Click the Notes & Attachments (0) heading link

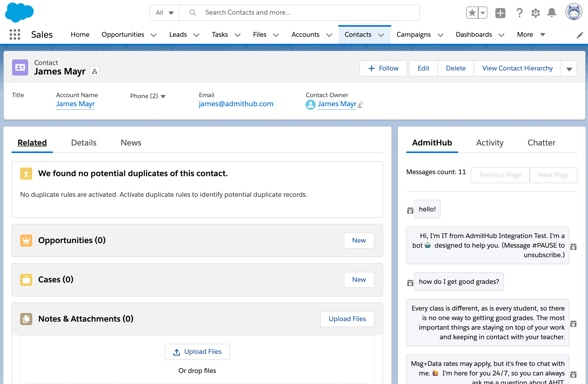[x=86, y=319]
